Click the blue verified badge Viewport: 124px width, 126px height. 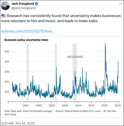tap(36, 4)
